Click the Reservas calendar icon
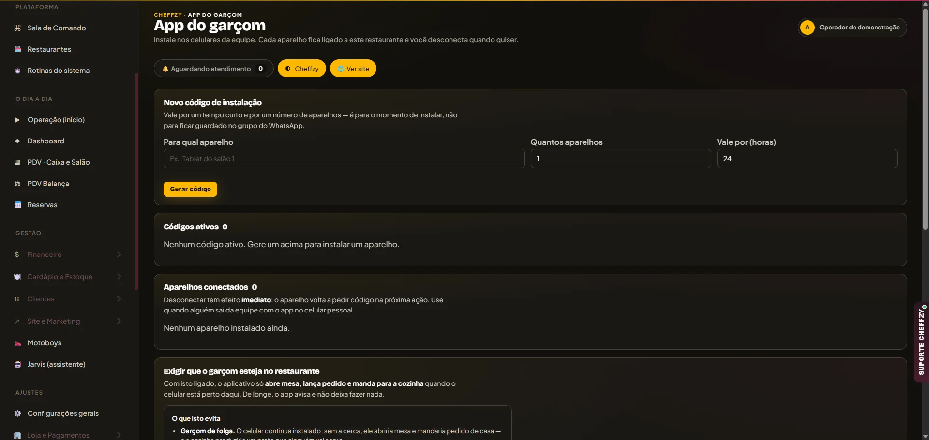Screen dimensions: 929x440 [x=17, y=205]
